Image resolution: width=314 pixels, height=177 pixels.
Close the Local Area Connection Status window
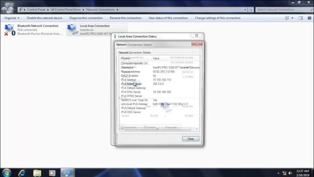point(197,35)
